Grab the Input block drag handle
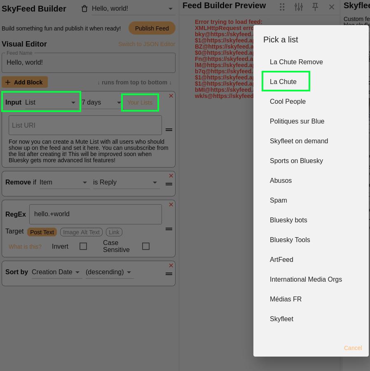 pyautogui.click(x=169, y=130)
